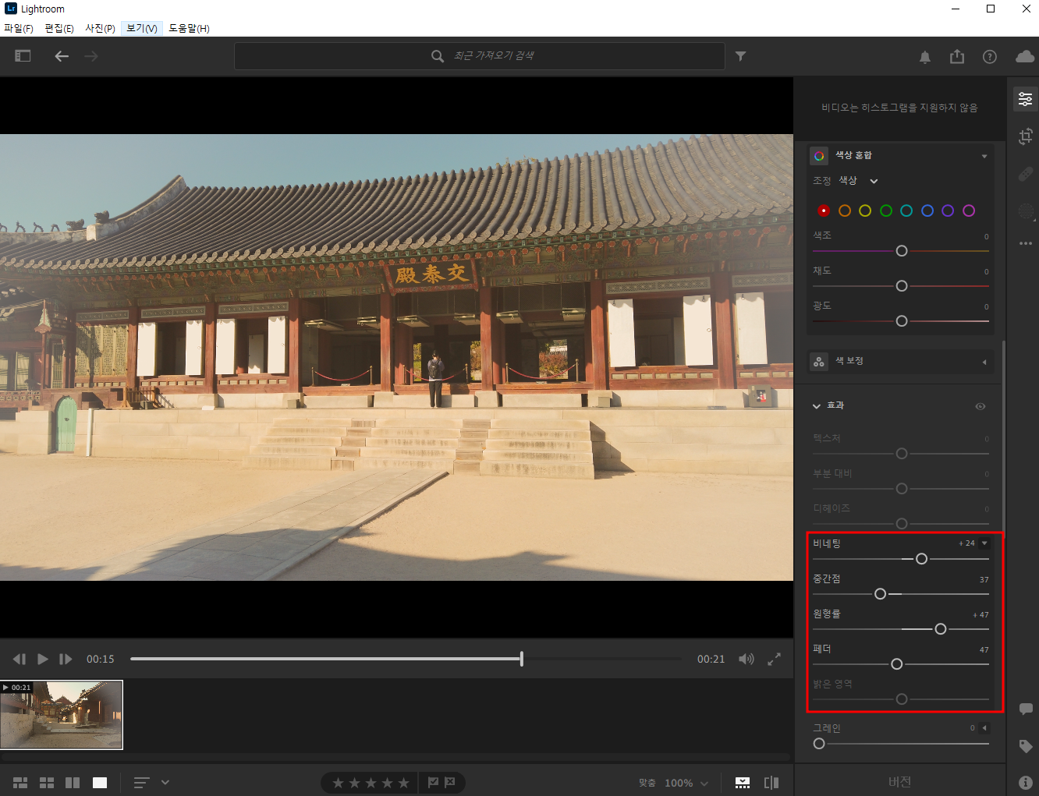Expand the 그레인 options arrow
Viewport: 1039px width, 796px height.
[x=984, y=728]
